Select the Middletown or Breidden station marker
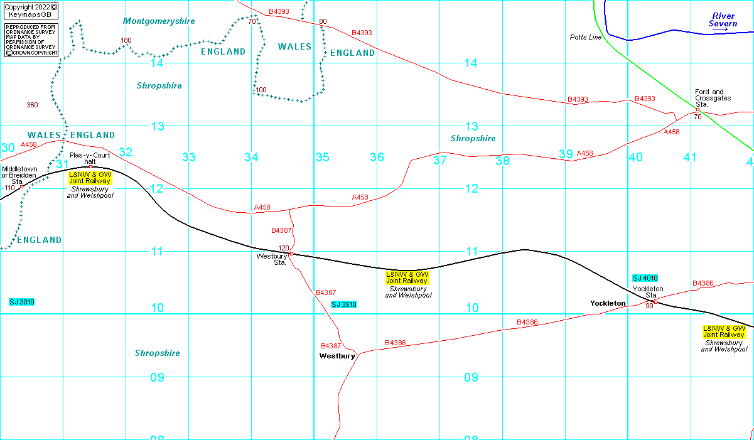Screen dimensions: 754x440 coord(22,186)
